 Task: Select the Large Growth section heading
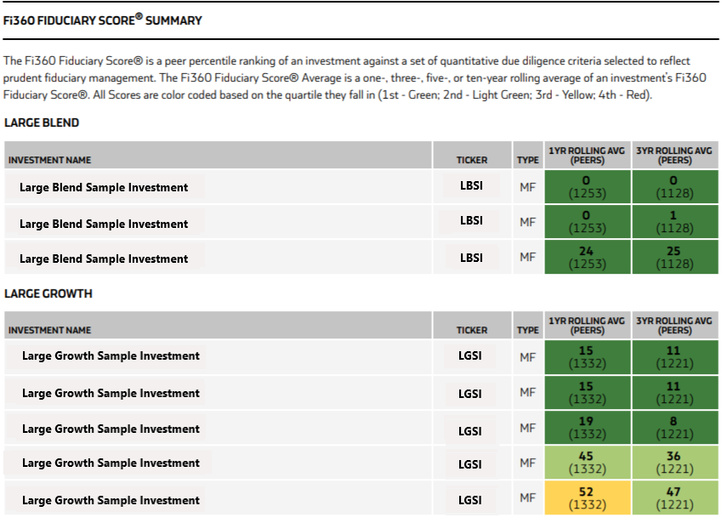coord(48,293)
